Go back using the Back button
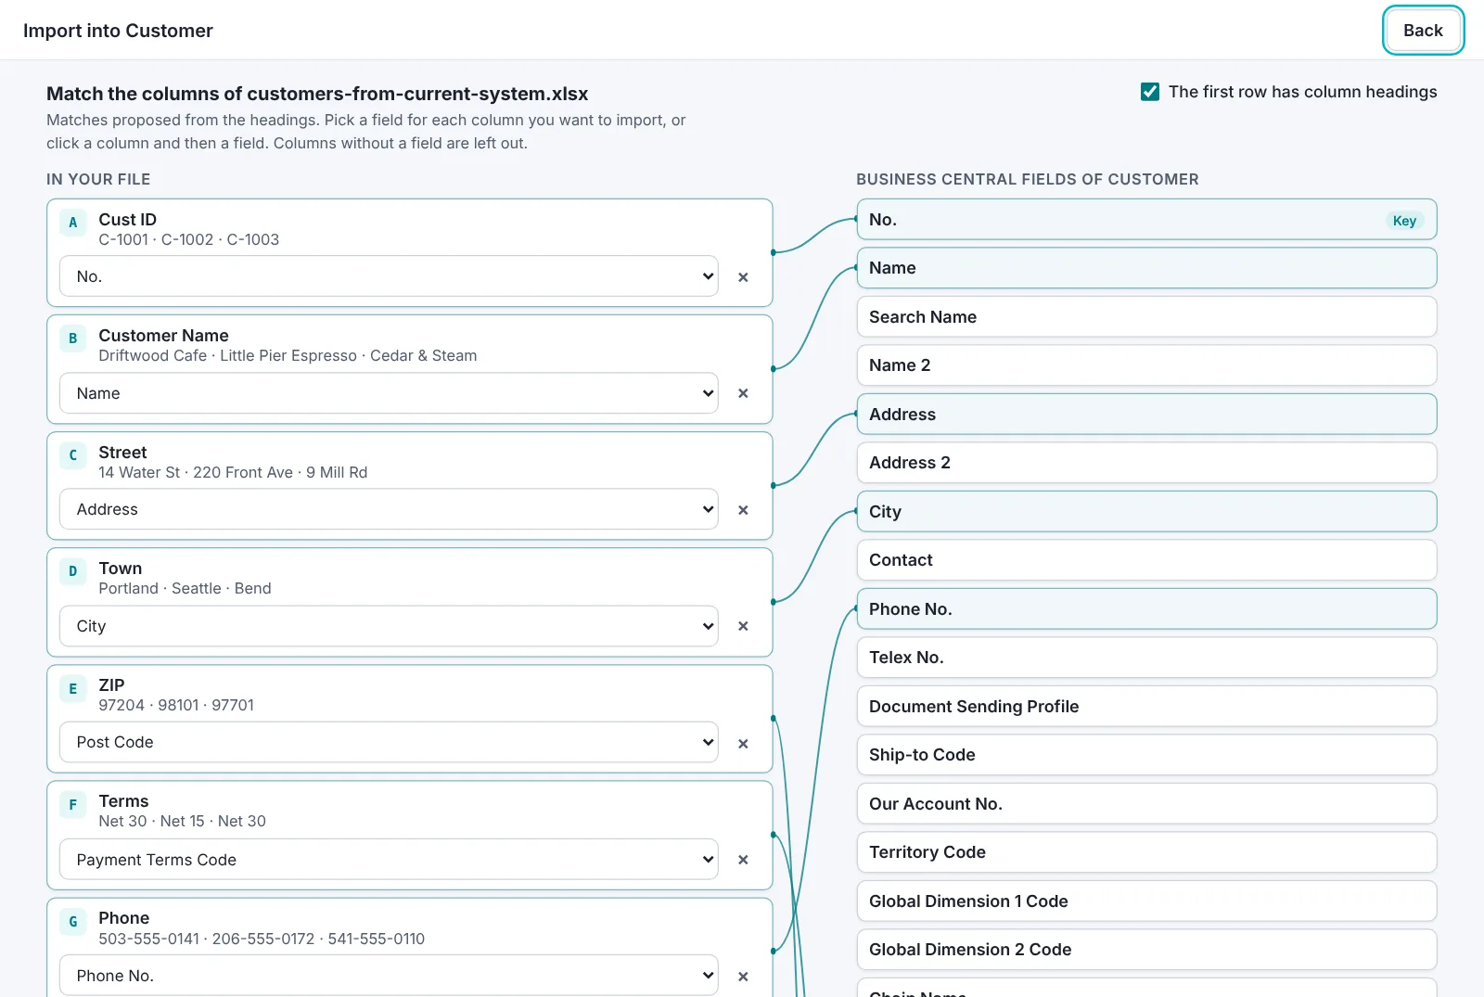1484x997 pixels. pyautogui.click(x=1423, y=31)
